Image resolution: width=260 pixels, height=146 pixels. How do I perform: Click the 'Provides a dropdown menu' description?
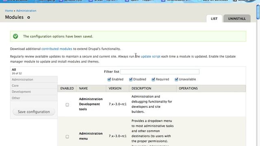click(153, 131)
